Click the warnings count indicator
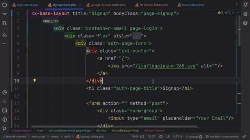Screen dimensions: 250x140 [x=220, y=12]
